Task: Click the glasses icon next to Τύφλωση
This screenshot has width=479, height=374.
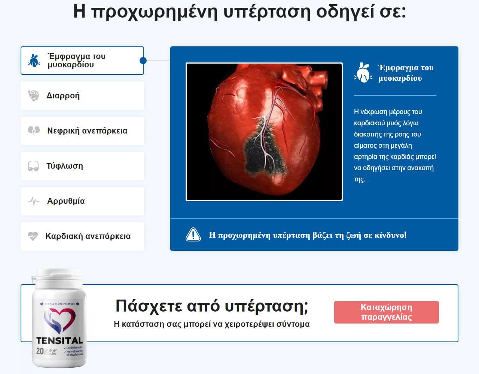Action: (34, 166)
